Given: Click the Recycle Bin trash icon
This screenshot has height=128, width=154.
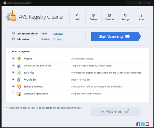Looking at the screenshot, I should click(x=19, y=80).
